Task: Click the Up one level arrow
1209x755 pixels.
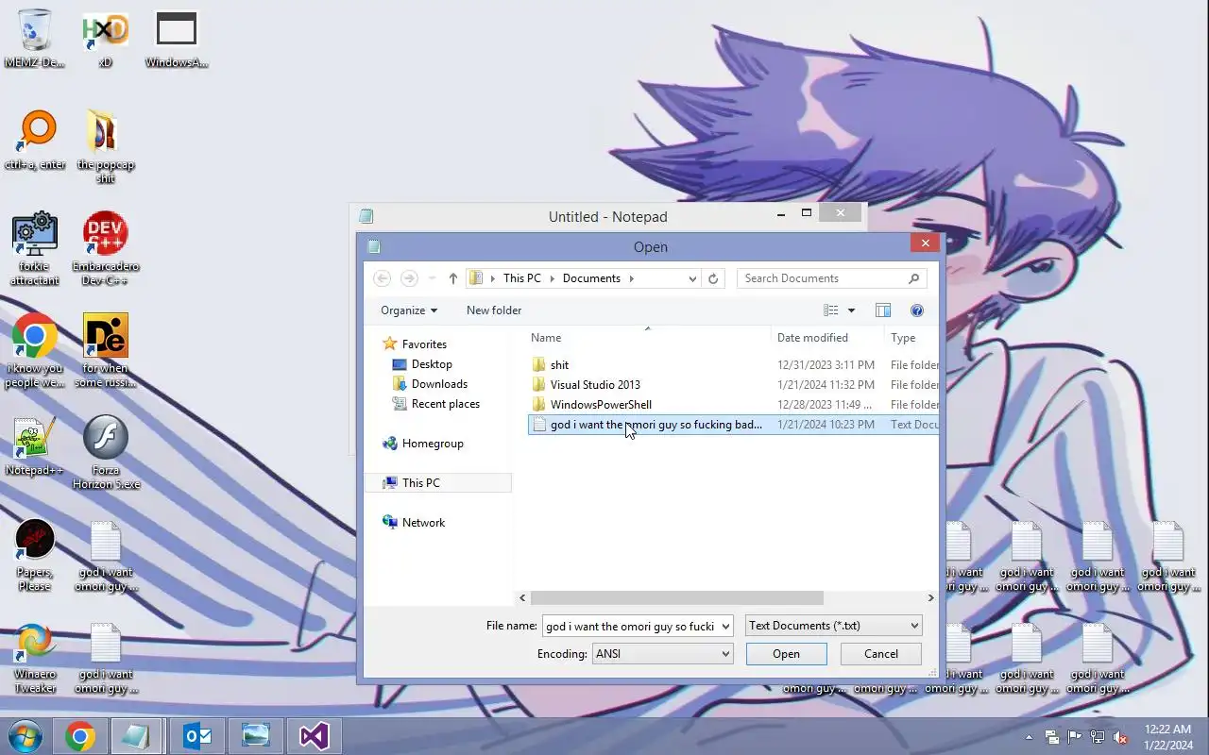Action: (453, 278)
